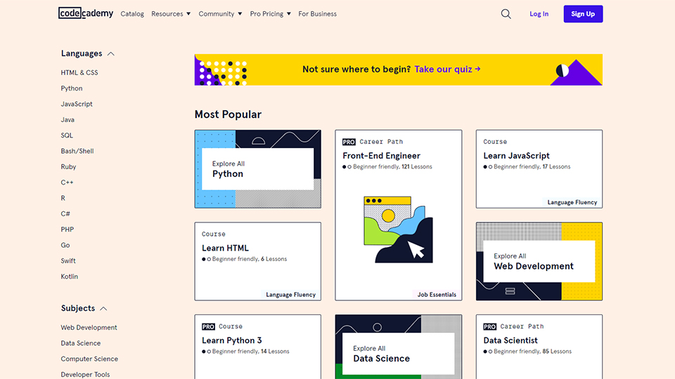Open the Data Scientist career path
Image resolution: width=675 pixels, height=379 pixels.
(539, 347)
